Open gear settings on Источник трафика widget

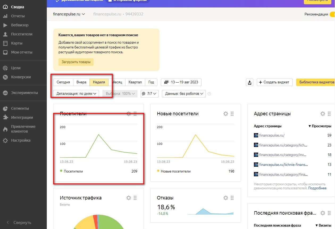click(129, 198)
